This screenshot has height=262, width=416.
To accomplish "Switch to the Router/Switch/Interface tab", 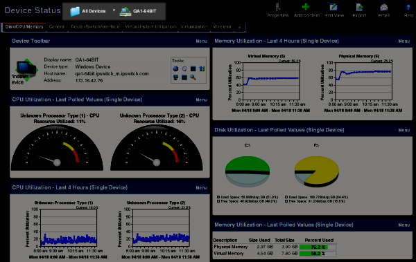I will [95, 27].
